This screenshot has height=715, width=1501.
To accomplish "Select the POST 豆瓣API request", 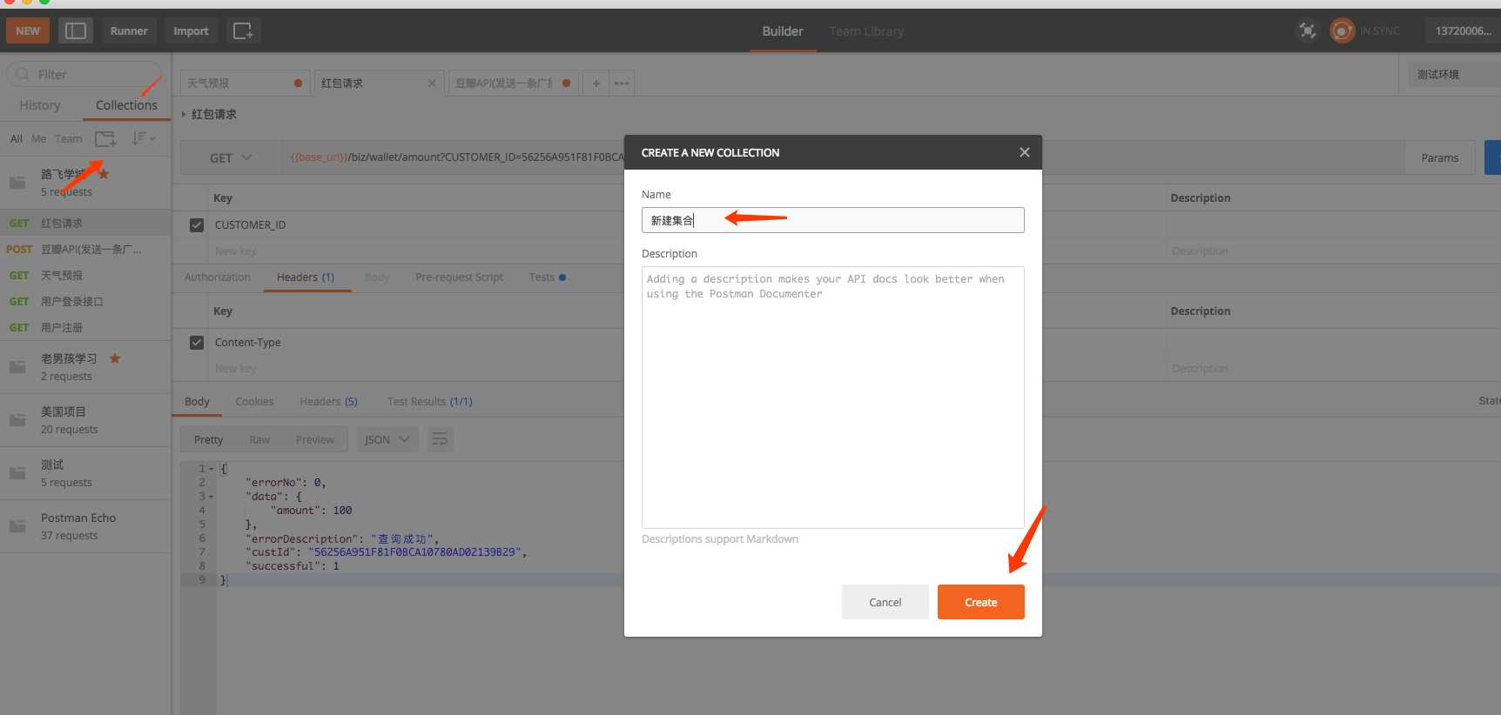I will (85, 249).
